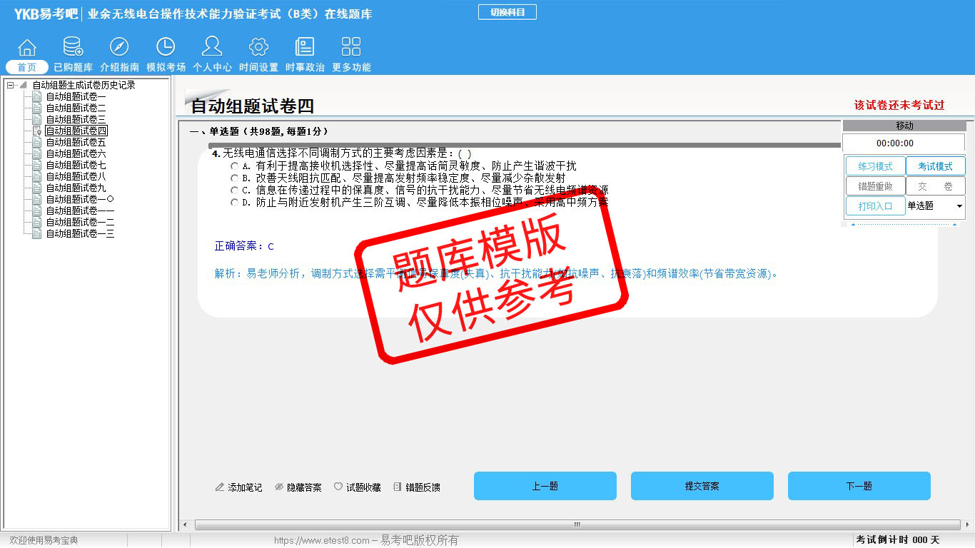The height and width of the screenshot is (548, 975).
Task: Open the 单选题 question type dropdown
Action: click(935, 206)
